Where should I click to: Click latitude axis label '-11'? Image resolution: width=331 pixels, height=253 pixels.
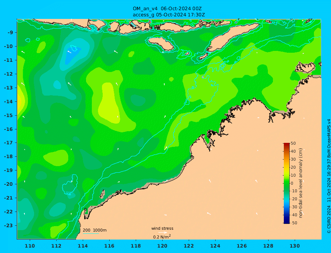pos(9,60)
